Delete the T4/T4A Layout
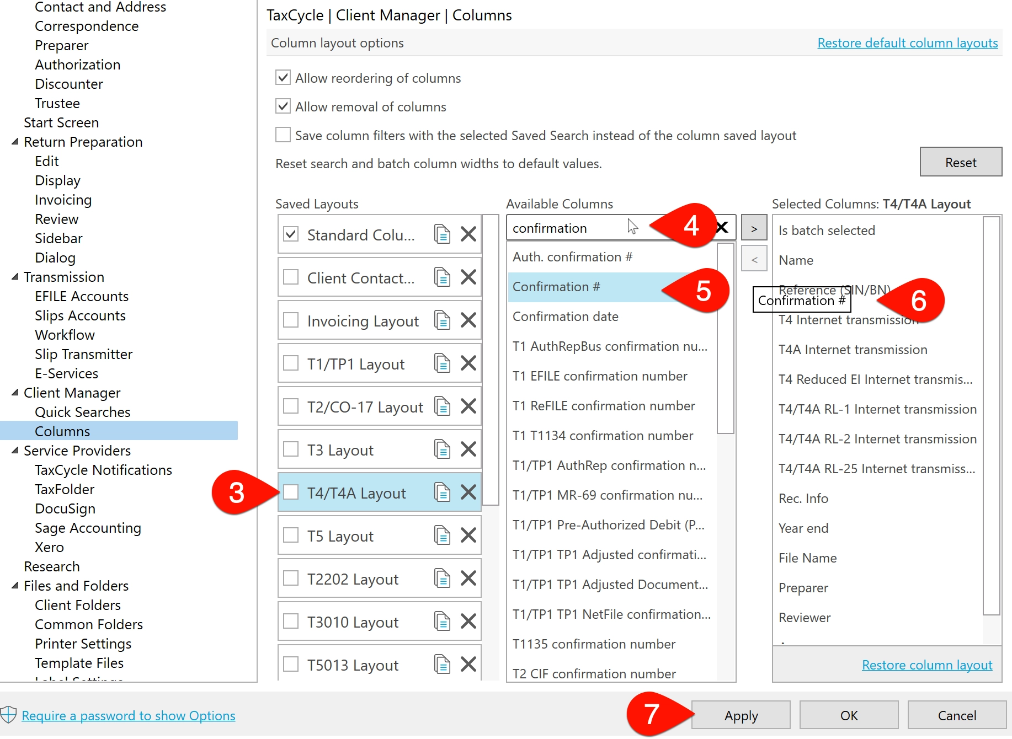Image resolution: width=1012 pixels, height=739 pixels. click(x=468, y=492)
